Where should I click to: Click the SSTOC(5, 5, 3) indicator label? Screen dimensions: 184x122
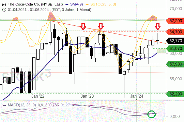point(103,4)
